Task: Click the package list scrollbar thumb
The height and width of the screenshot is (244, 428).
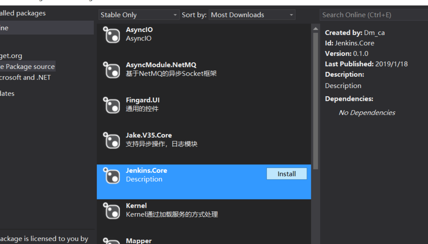Action: pyautogui.click(x=316, y=101)
